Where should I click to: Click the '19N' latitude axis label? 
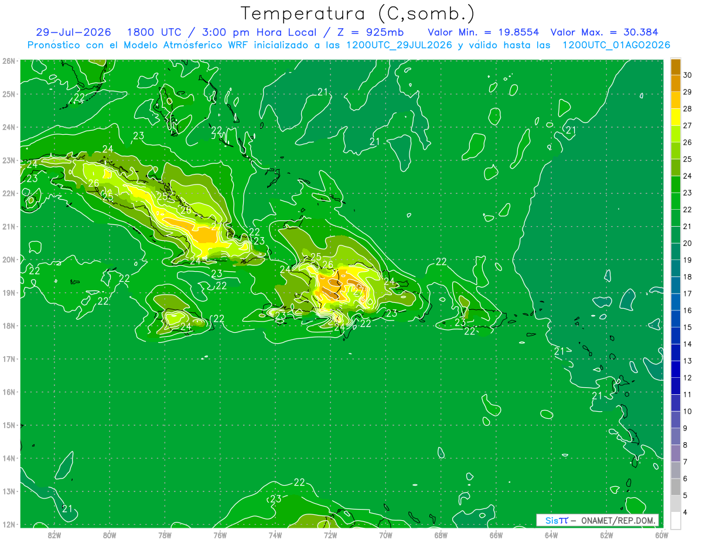pos(9,293)
